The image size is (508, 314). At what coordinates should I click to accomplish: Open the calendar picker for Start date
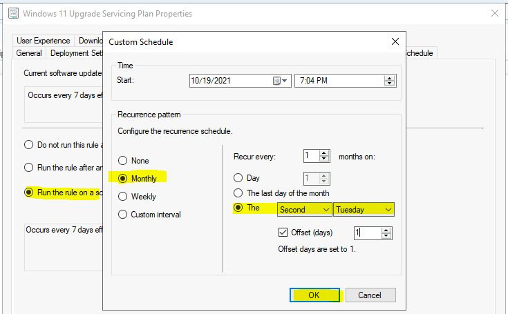280,81
